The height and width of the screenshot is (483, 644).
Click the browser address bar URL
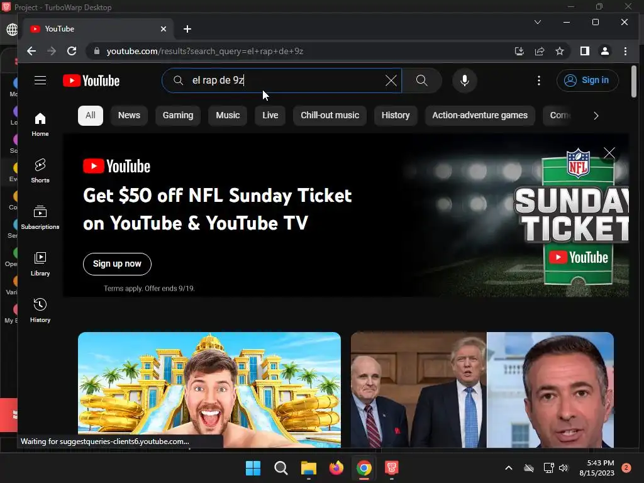pyautogui.click(x=204, y=51)
